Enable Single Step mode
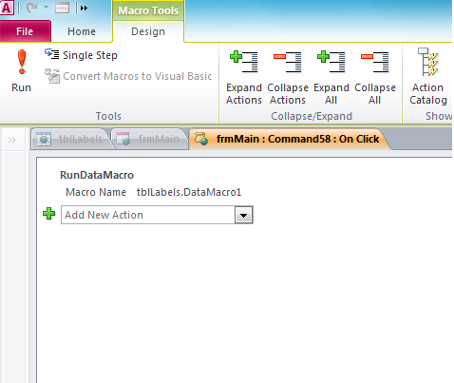Screen dimensions: 454x383 coord(81,55)
